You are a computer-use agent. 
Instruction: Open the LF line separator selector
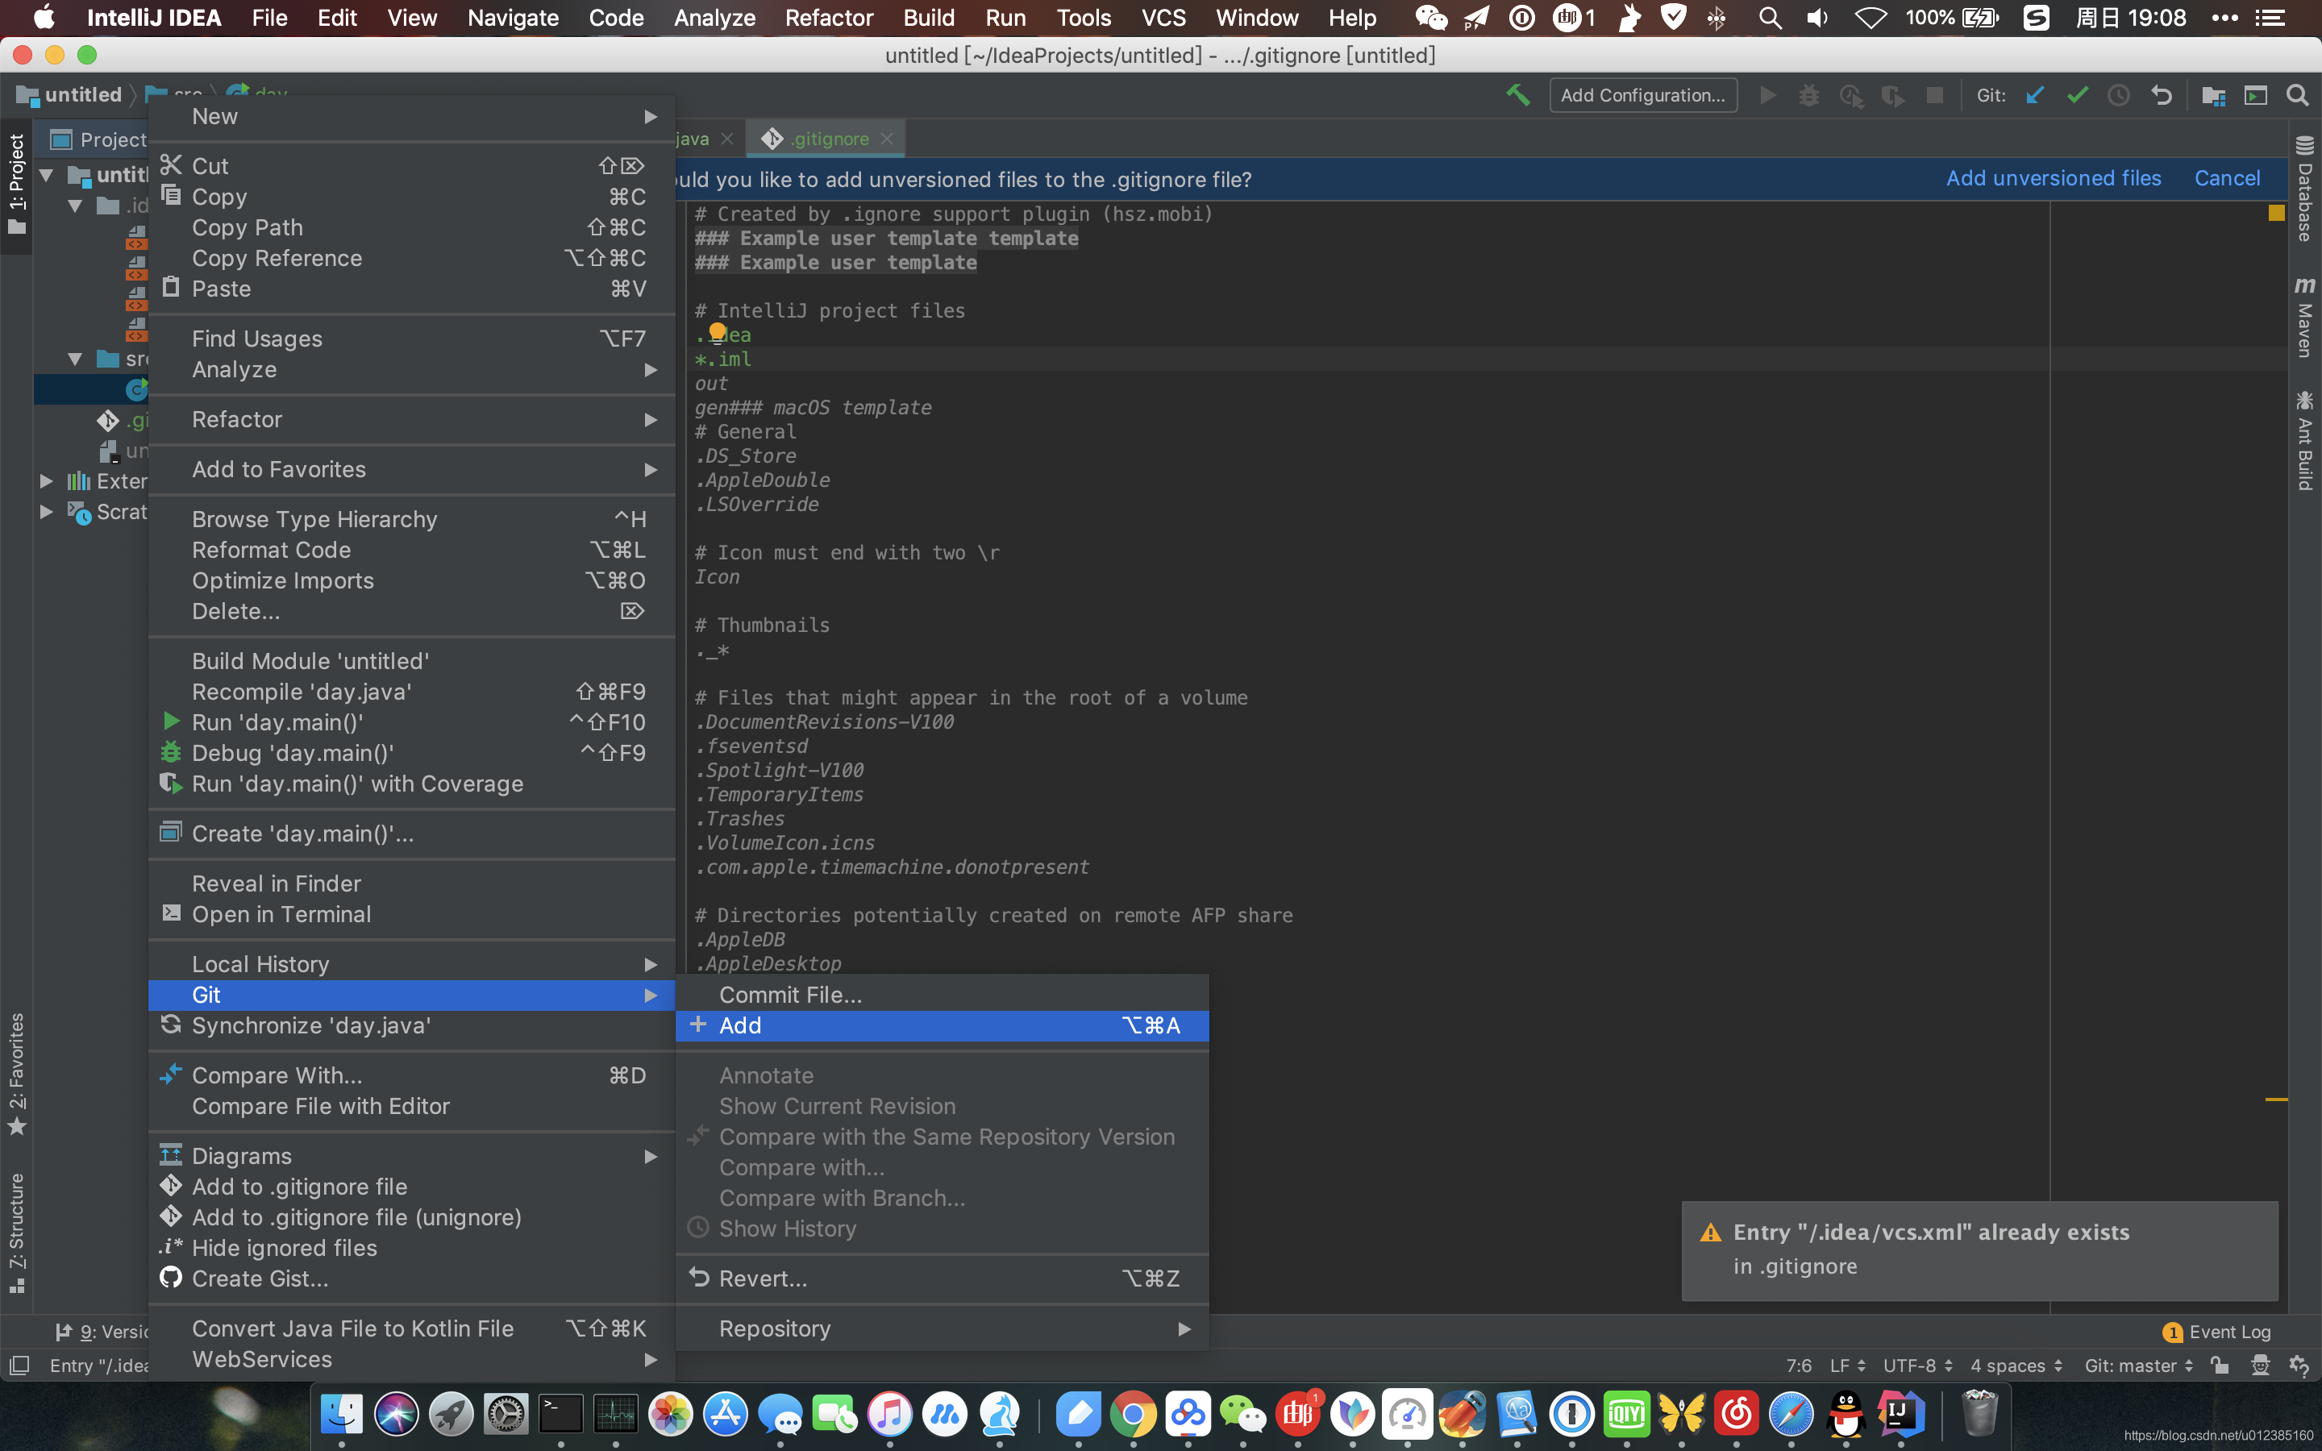1848,1366
